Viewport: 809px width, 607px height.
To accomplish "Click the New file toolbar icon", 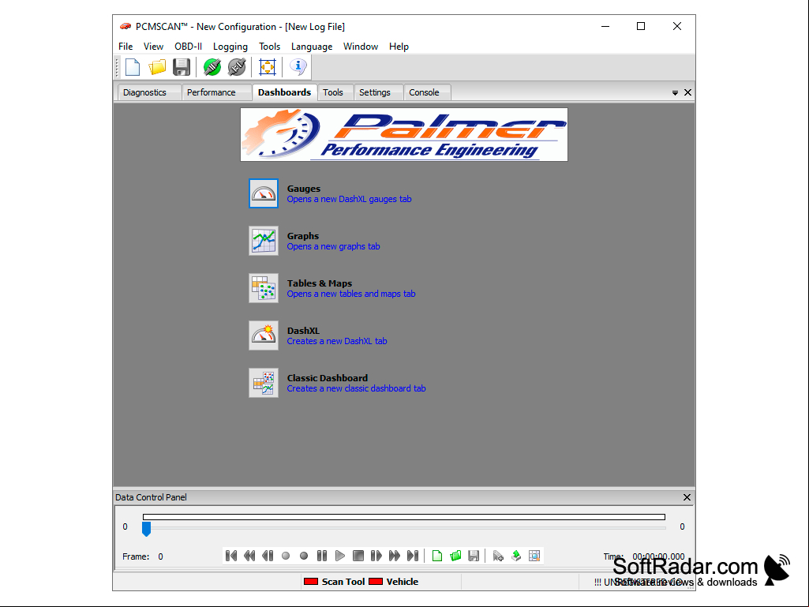I will click(133, 67).
